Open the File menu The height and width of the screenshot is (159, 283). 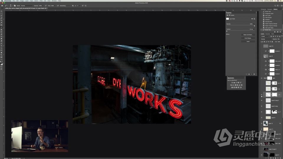(x=14, y=1)
